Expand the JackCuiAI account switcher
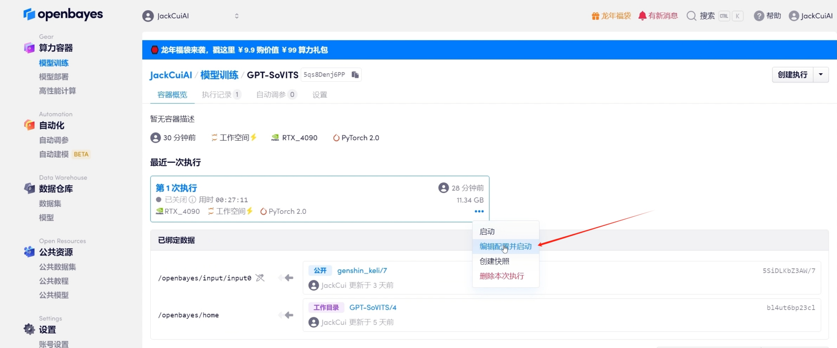 236,16
